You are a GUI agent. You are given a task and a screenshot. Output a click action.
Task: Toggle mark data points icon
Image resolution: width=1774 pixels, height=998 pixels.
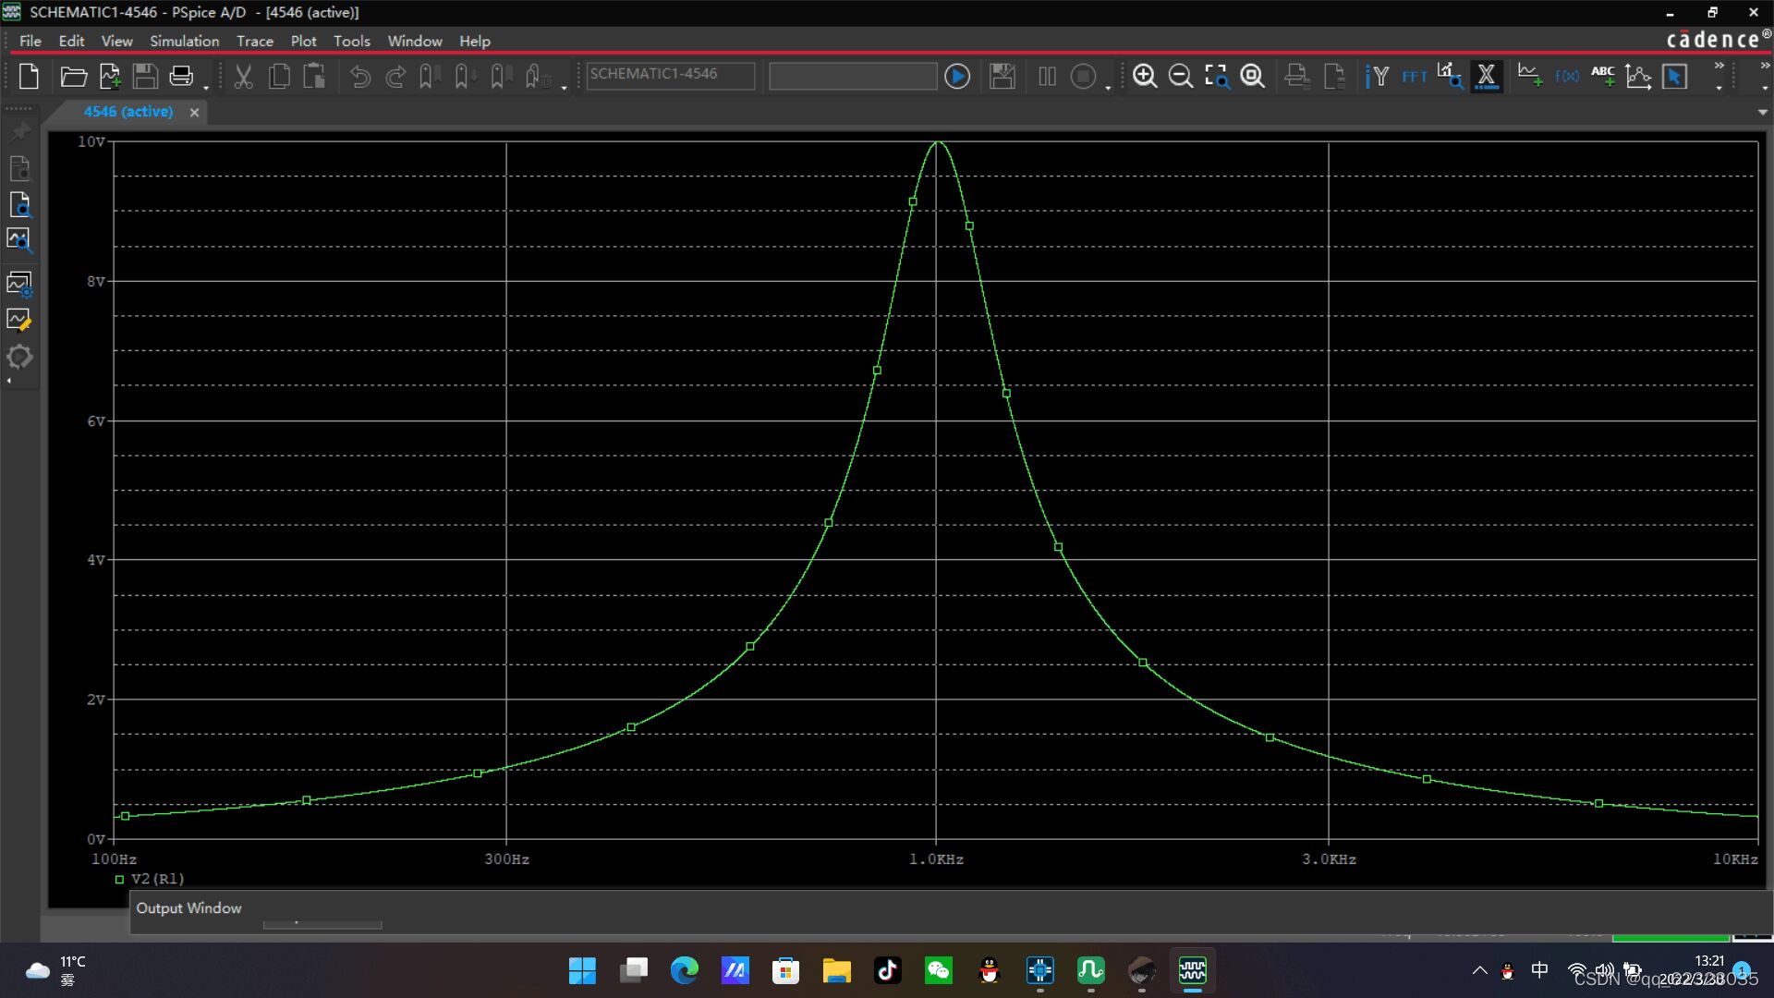tap(1639, 76)
